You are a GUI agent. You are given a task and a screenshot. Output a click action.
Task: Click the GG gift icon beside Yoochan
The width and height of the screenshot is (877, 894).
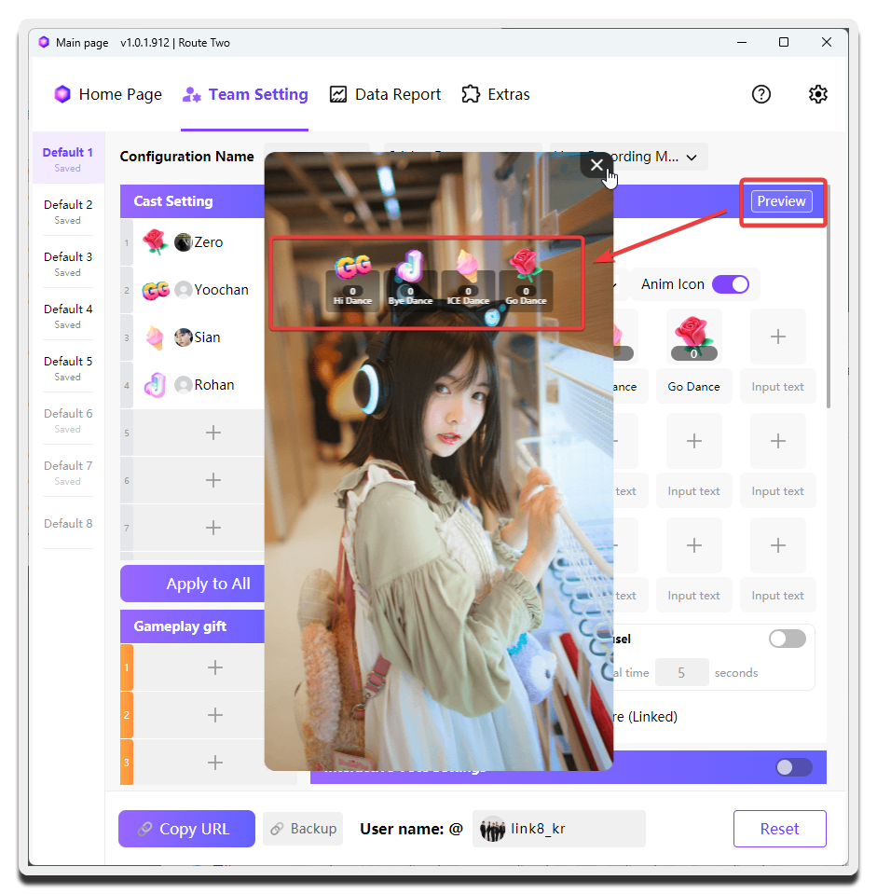[155, 290]
